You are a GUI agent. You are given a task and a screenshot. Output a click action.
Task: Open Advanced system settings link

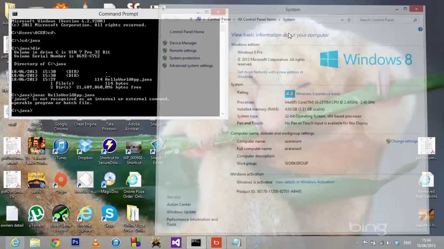pyautogui.click(x=191, y=66)
